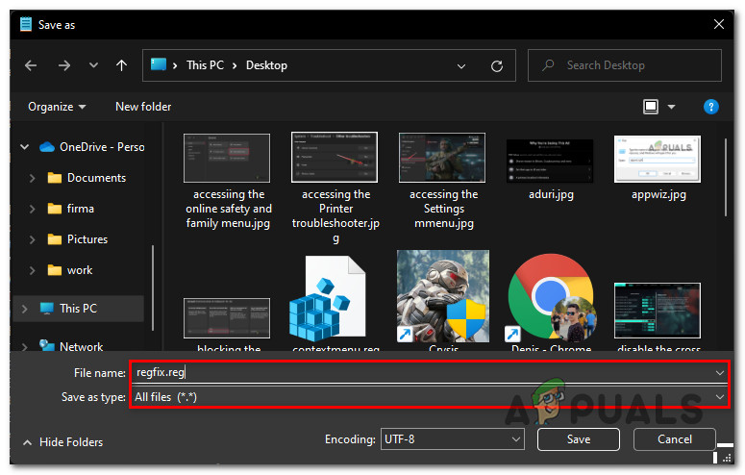The width and height of the screenshot is (745, 475).
Task: Click the Cancel button
Action: pos(674,439)
